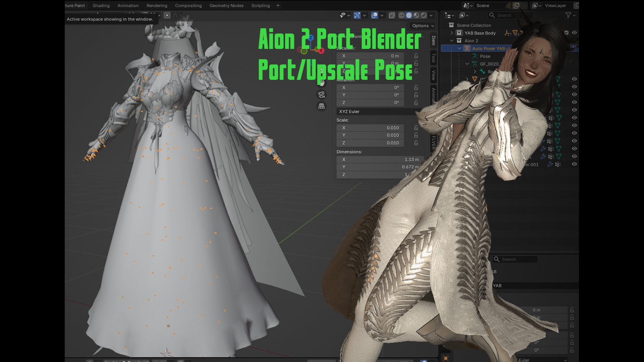Image resolution: width=644 pixels, height=362 pixels.
Task: Click the outliner Search field
Action: pyautogui.click(x=510, y=15)
